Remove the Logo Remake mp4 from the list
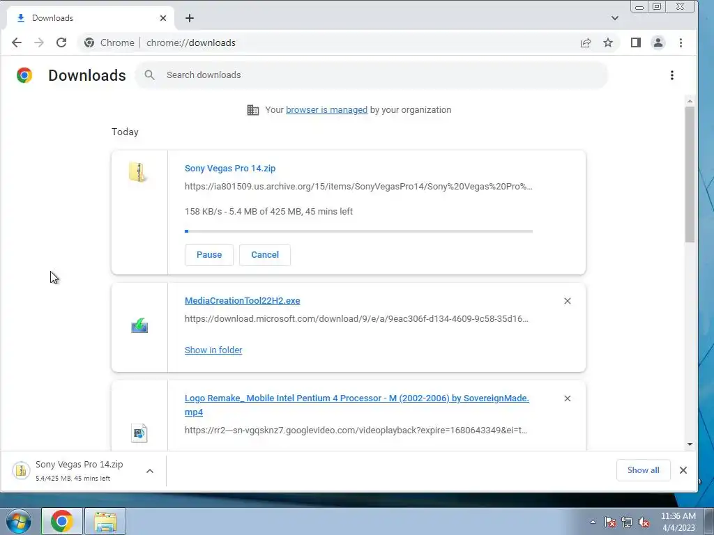 click(568, 398)
